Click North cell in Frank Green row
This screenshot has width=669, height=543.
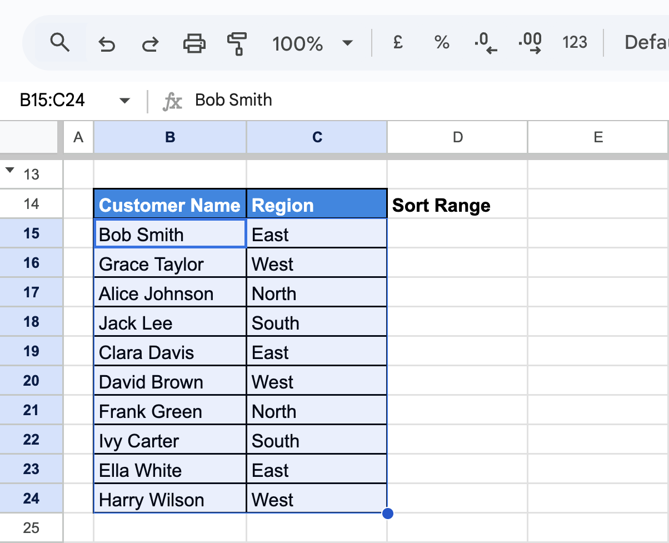(317, 410)
